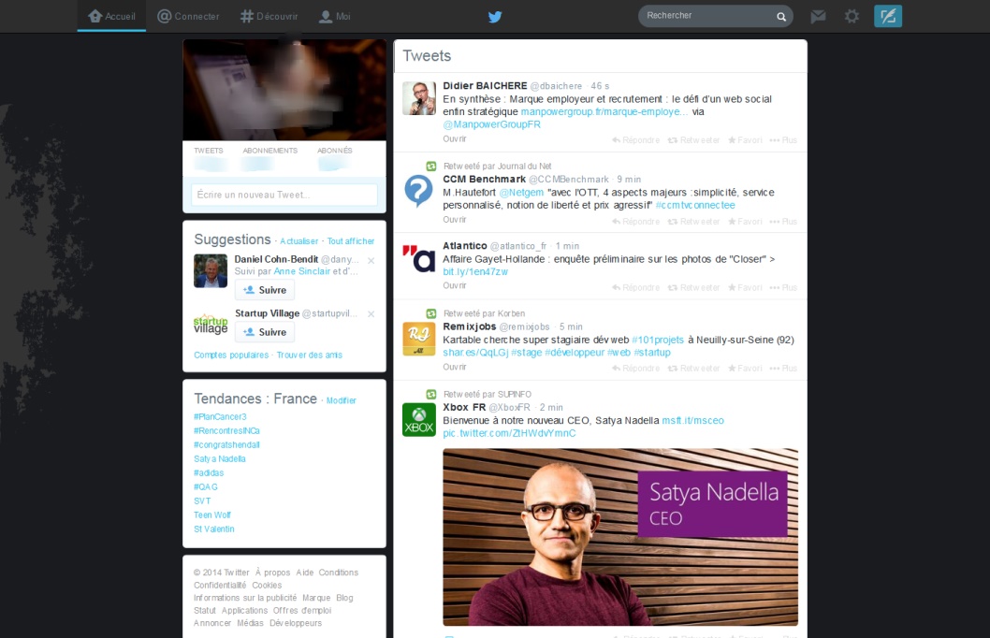Favorite CCM Benchmark's tweet

pyautogui.click(x=745, y=222)
